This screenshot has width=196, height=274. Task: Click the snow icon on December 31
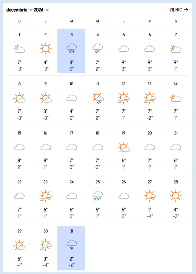pyautogui.click(x=71, y=245)
